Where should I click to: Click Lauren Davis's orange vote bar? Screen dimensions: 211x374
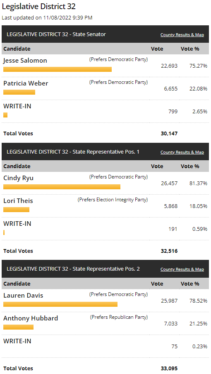click(60, 304)
